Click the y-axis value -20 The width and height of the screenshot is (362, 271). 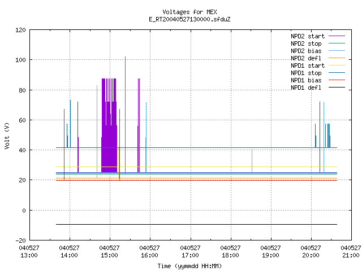tap(20, 241)
